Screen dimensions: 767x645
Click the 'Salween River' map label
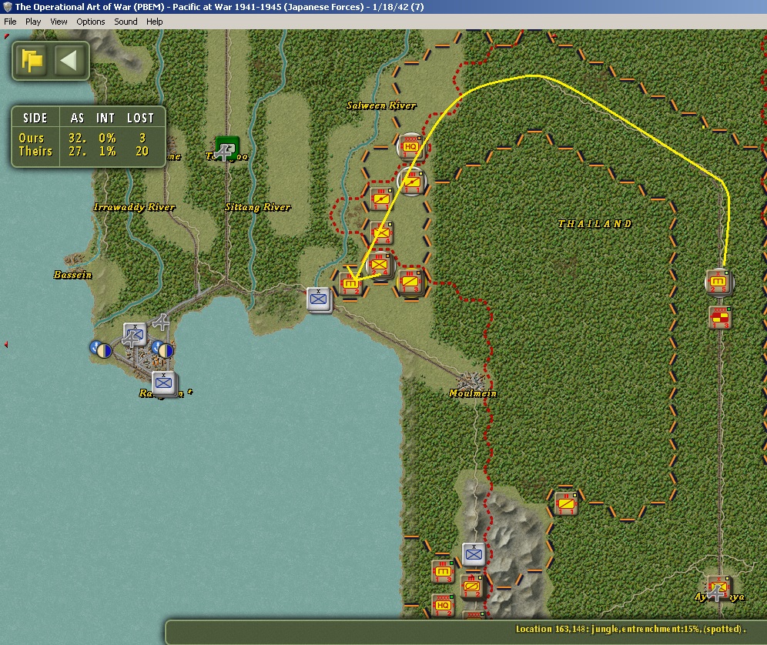click(381, 105)
